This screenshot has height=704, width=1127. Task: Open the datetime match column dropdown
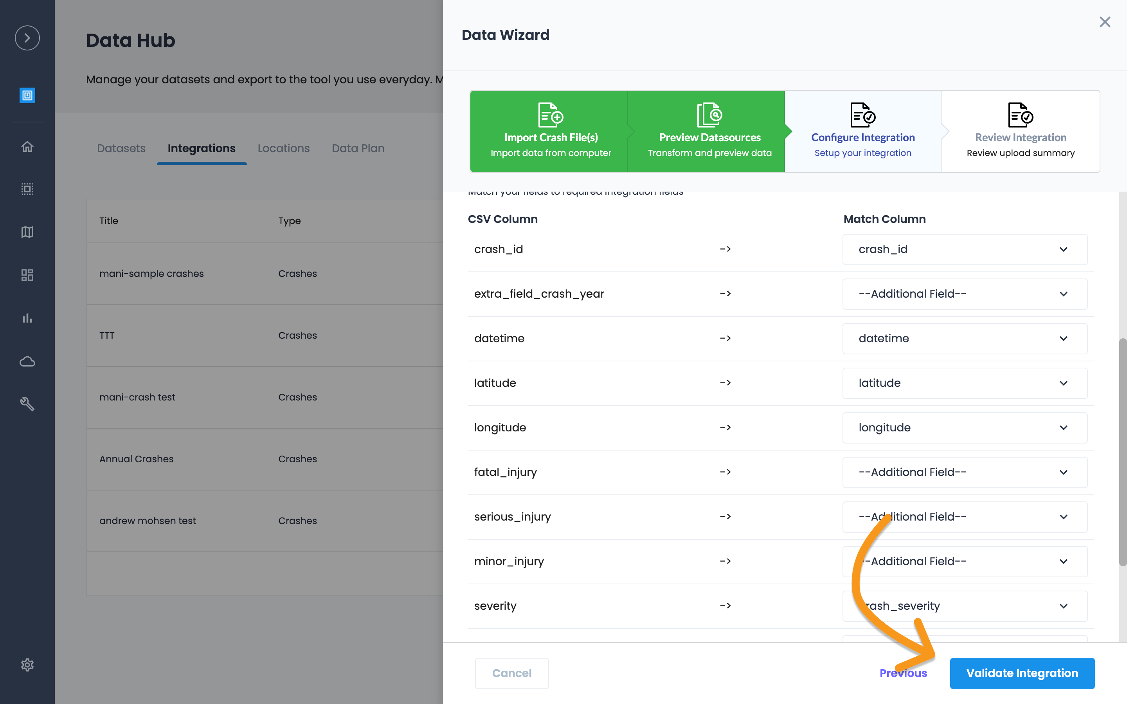(965, 338)
